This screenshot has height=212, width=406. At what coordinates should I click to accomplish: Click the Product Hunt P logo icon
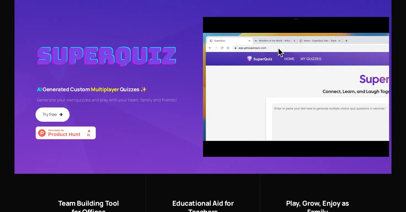click(x=42, y=133)
